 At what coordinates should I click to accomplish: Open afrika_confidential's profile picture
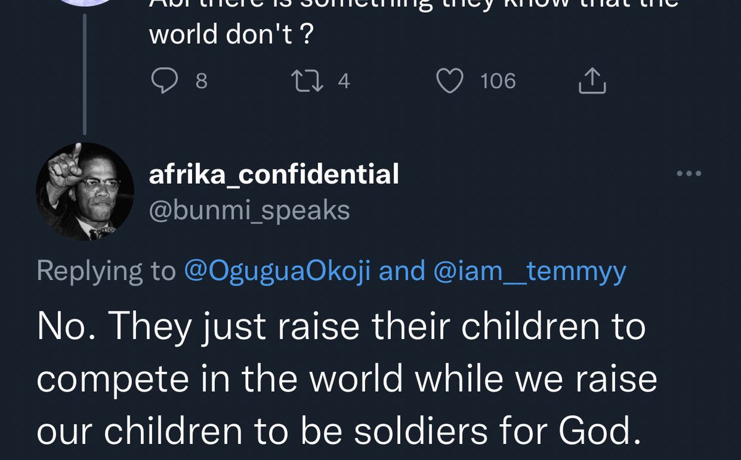(85, 192)
